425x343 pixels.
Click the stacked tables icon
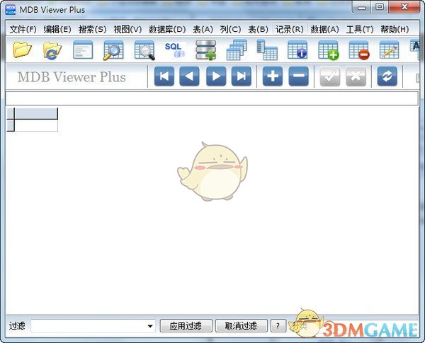coord(237,50)
